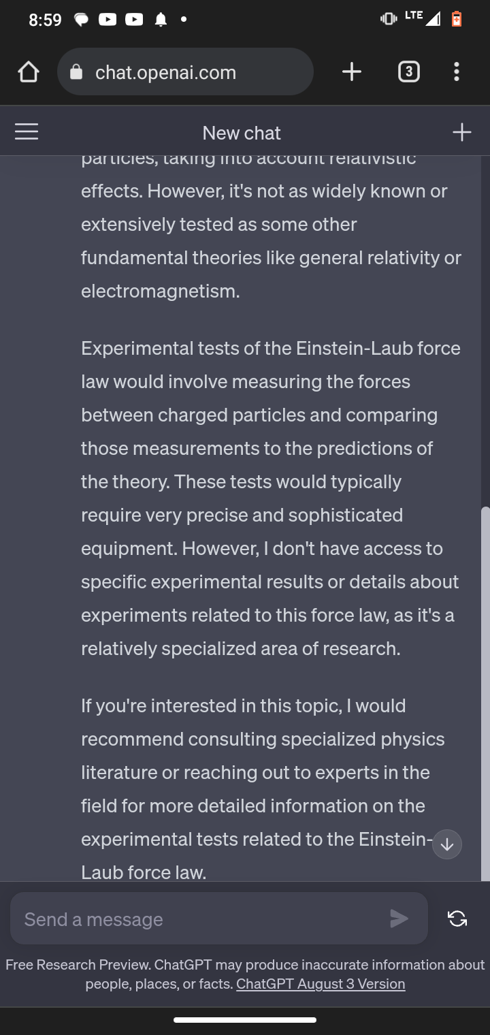Tap the battery status icon
The height and width of the screenshot is (1035, 490).
(457, 19)
